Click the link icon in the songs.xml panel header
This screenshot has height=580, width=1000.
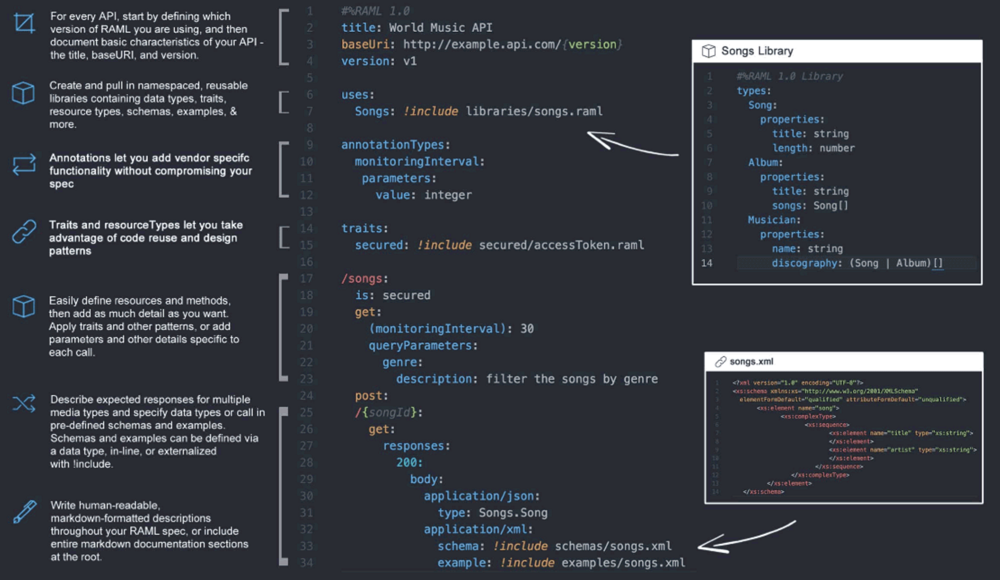720,361
